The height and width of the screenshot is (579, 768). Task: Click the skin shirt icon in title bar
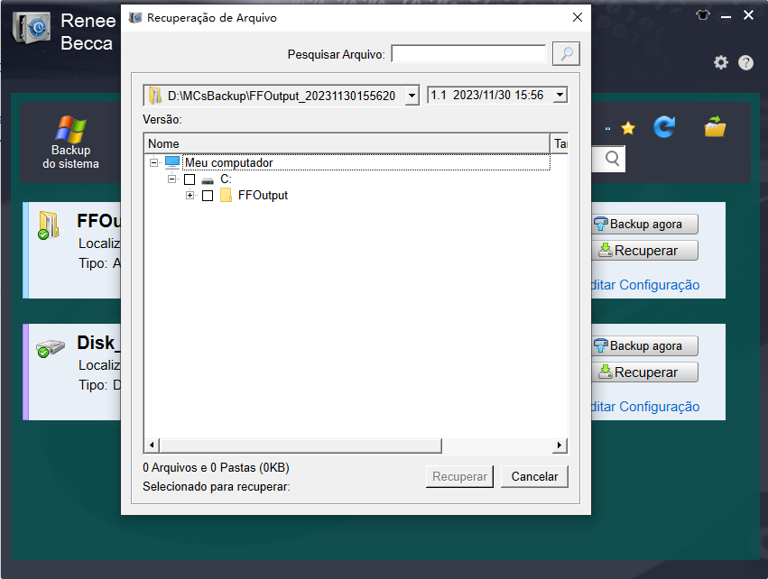tap(703, 15)
